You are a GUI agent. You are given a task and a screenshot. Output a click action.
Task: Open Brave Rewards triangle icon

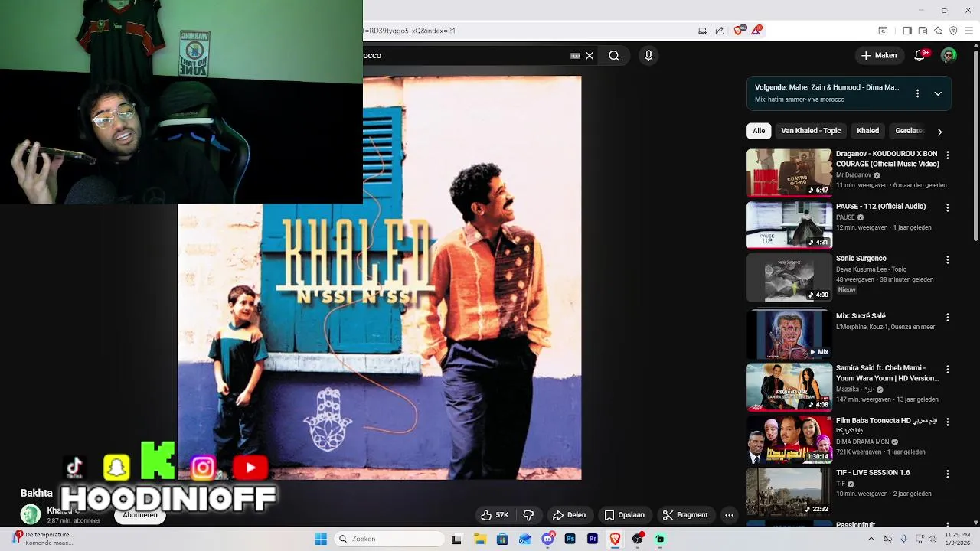click(756, 31)
